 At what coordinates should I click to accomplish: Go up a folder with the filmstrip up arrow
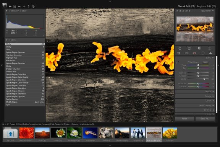[8, 124]
